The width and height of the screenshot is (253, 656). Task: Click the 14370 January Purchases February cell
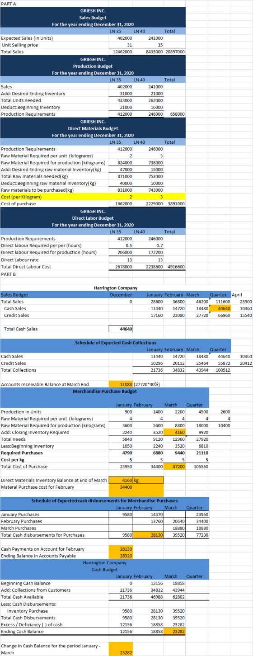pos(156,515)
